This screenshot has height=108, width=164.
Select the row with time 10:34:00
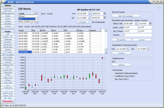coord(60,33)
